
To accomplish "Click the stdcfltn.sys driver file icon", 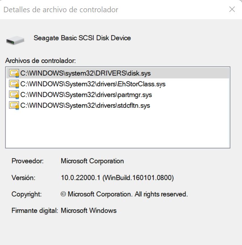I will point(14,106).
